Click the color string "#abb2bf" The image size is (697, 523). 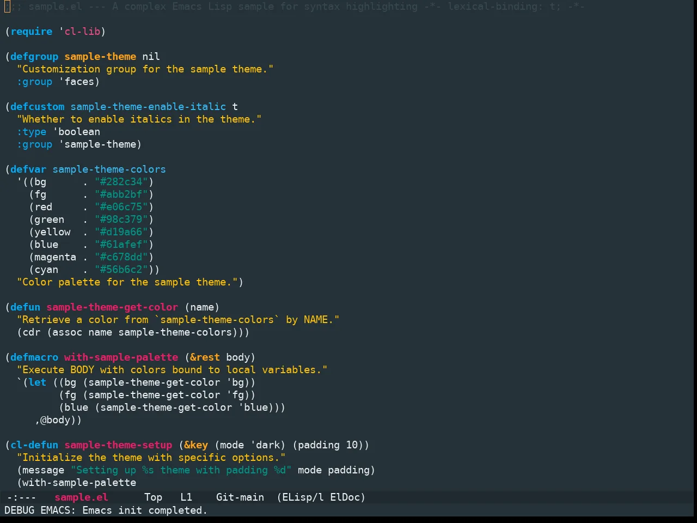click(121, 194)
